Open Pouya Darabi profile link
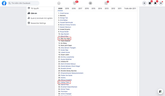 (x=64, y=32)
